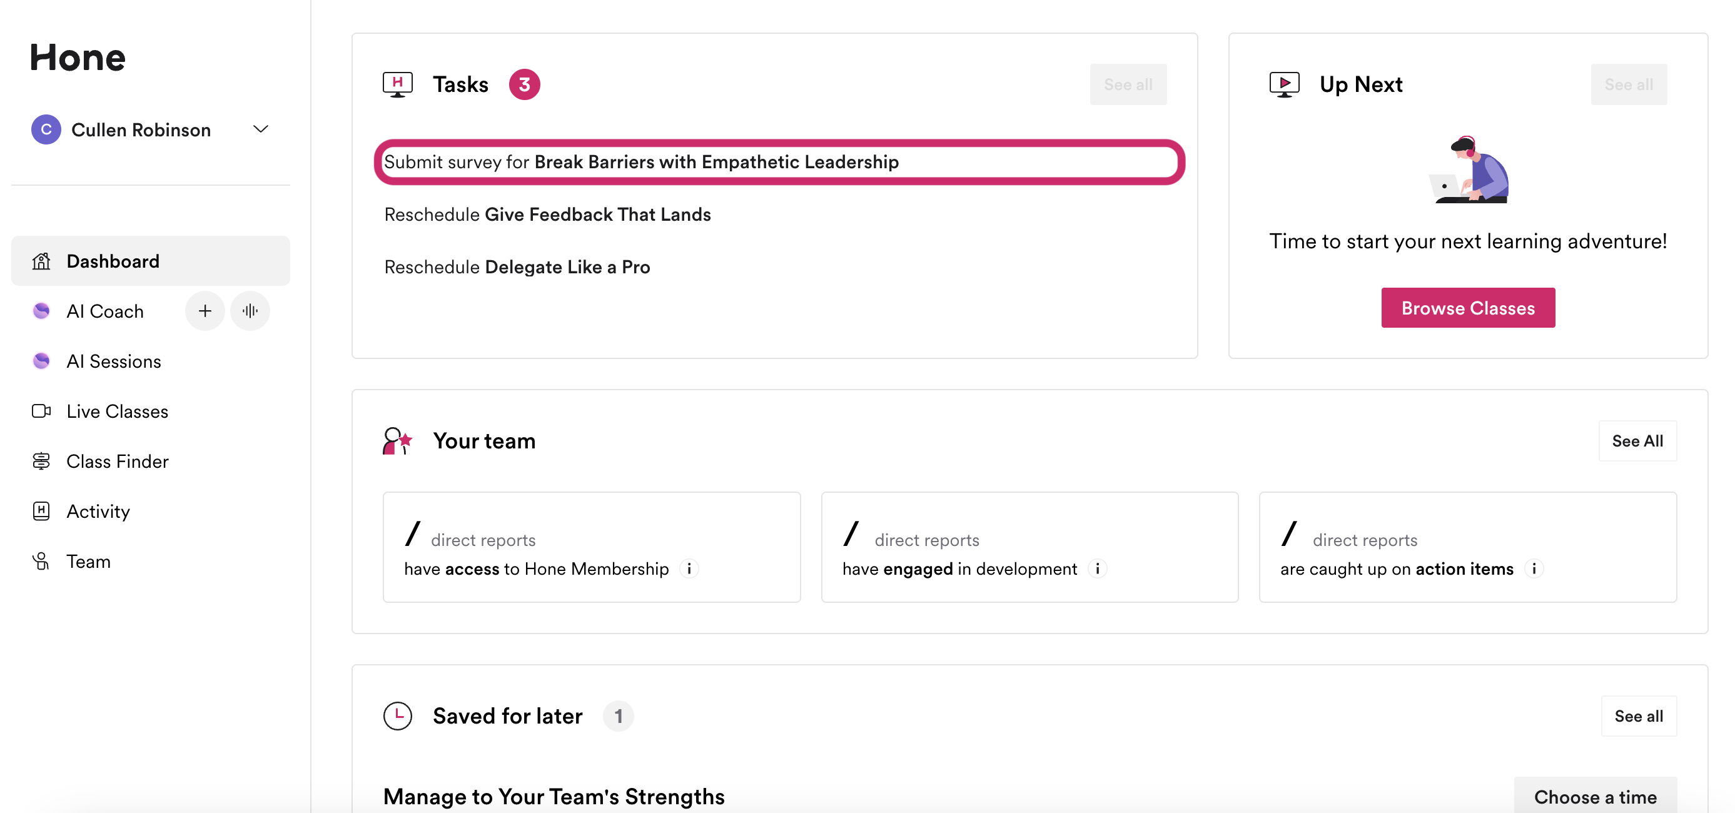Open Reschedule Give Feedback That Lands task

pyautogui.click(x=547, y=215)
